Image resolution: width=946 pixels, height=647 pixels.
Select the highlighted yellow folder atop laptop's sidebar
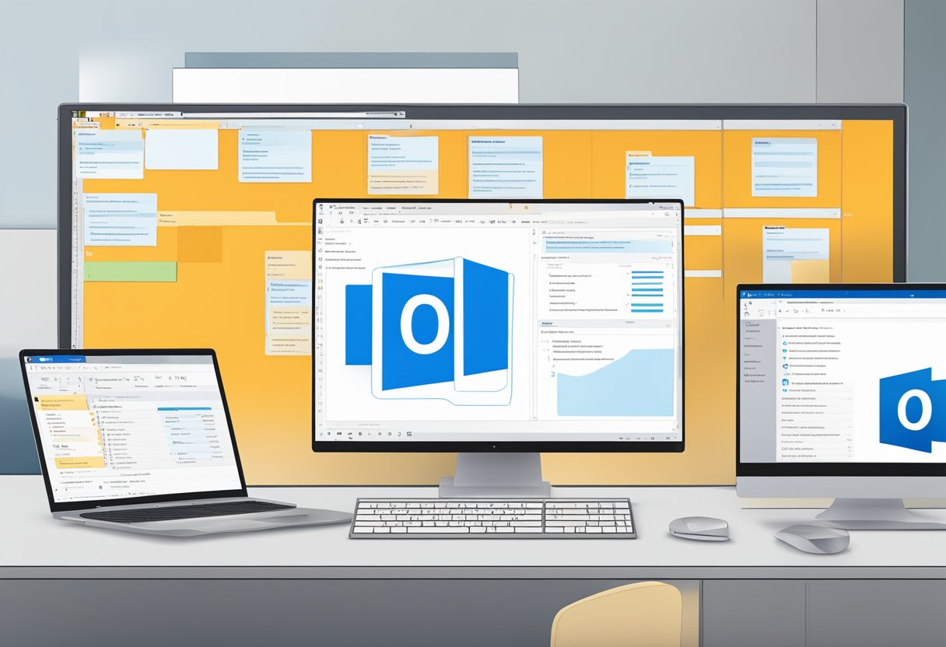coord(62,402)
